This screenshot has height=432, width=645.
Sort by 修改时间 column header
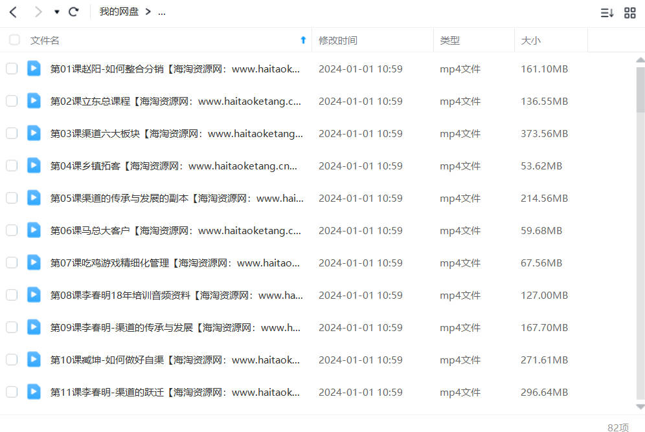(x=338, y=40)
